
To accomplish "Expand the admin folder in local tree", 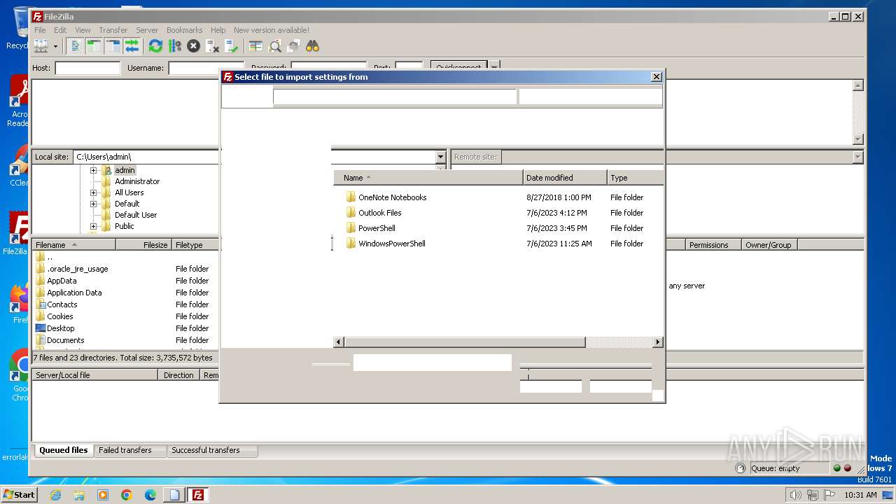I will point(93,170).
